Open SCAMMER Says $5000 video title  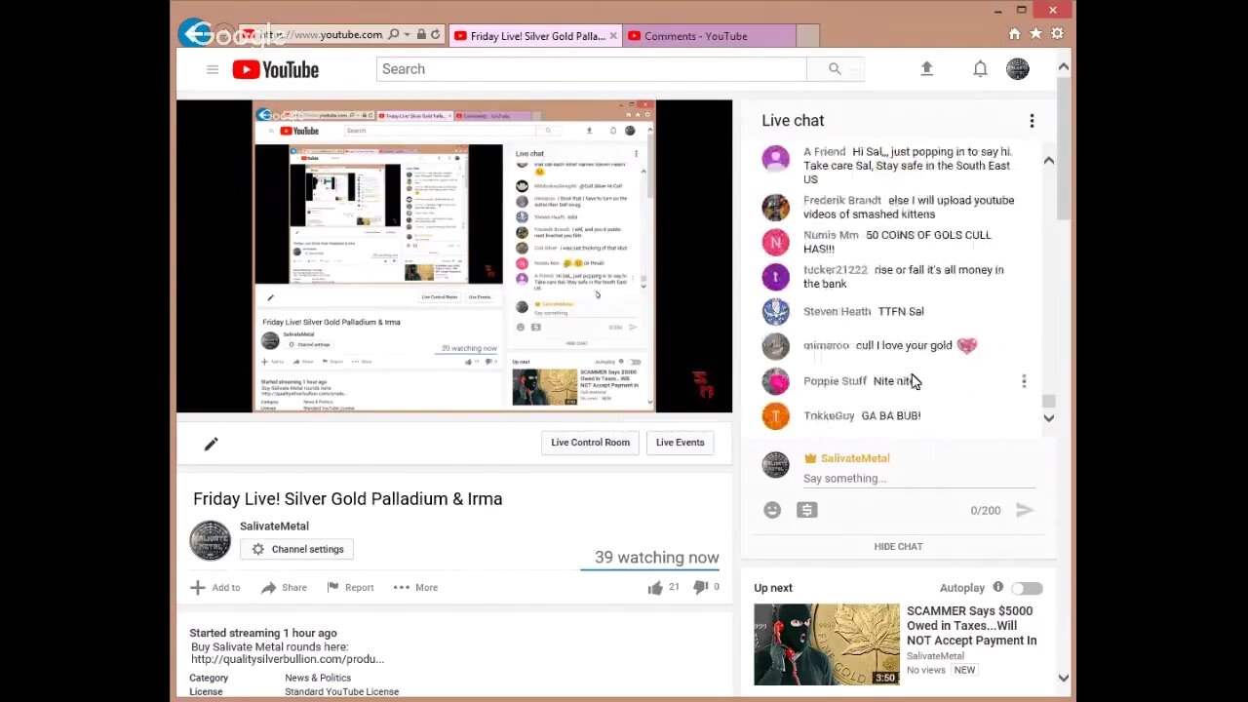click(x=971, y=626)
